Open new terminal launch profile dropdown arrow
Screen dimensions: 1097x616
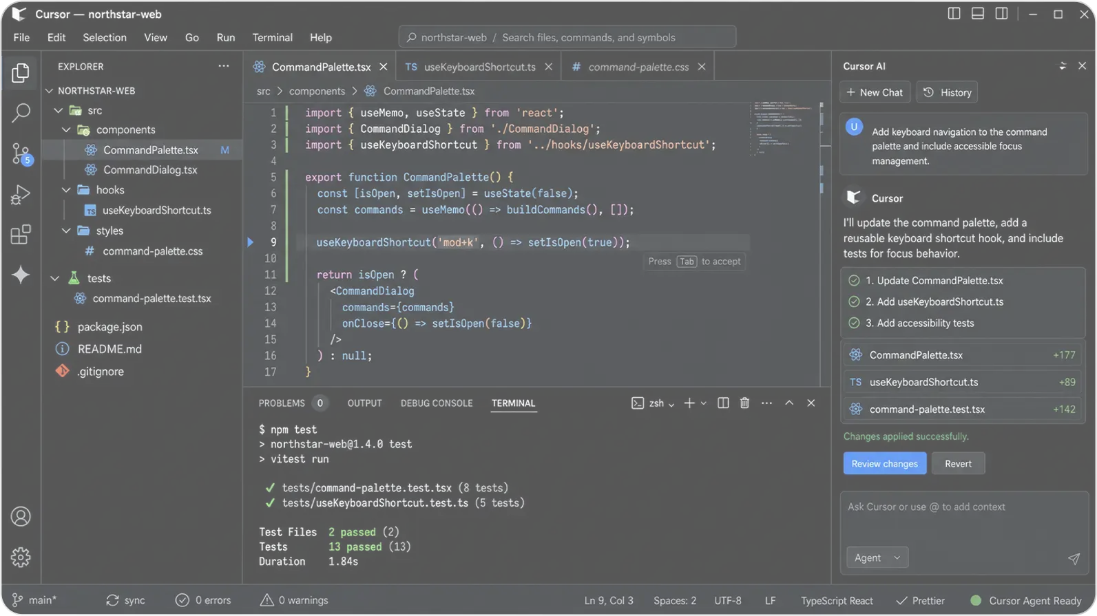point(703,403)
